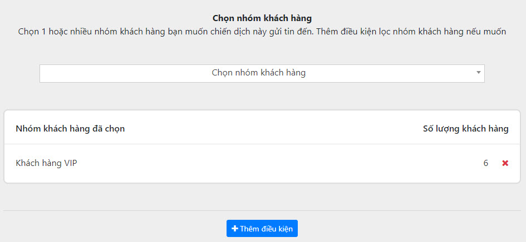The image size is (526, 242).
Task: Click the small arrow of the group selector
Action: [478, 73]
